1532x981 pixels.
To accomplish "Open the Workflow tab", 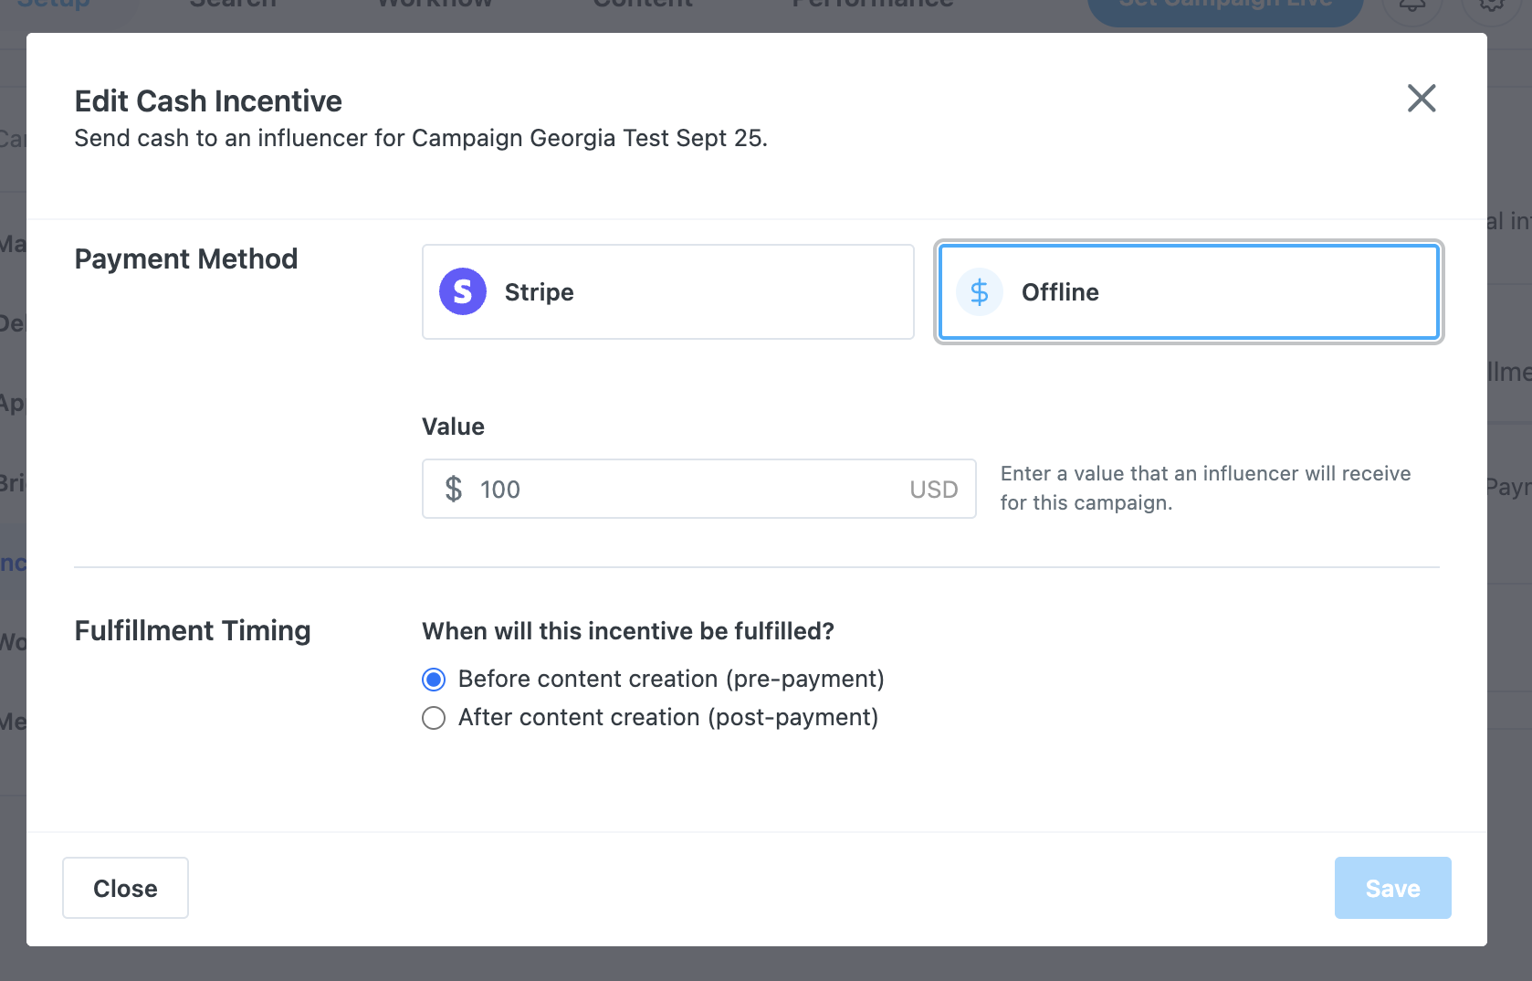I will (435, 5).
